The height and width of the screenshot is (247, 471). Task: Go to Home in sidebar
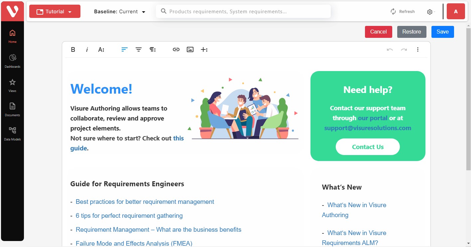12,36
